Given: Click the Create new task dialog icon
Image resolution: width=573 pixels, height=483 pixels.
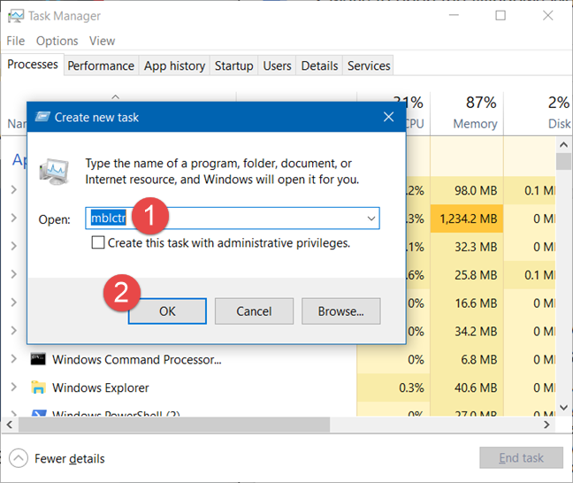Looking at the screenshot, I should (x=42, y=117).
